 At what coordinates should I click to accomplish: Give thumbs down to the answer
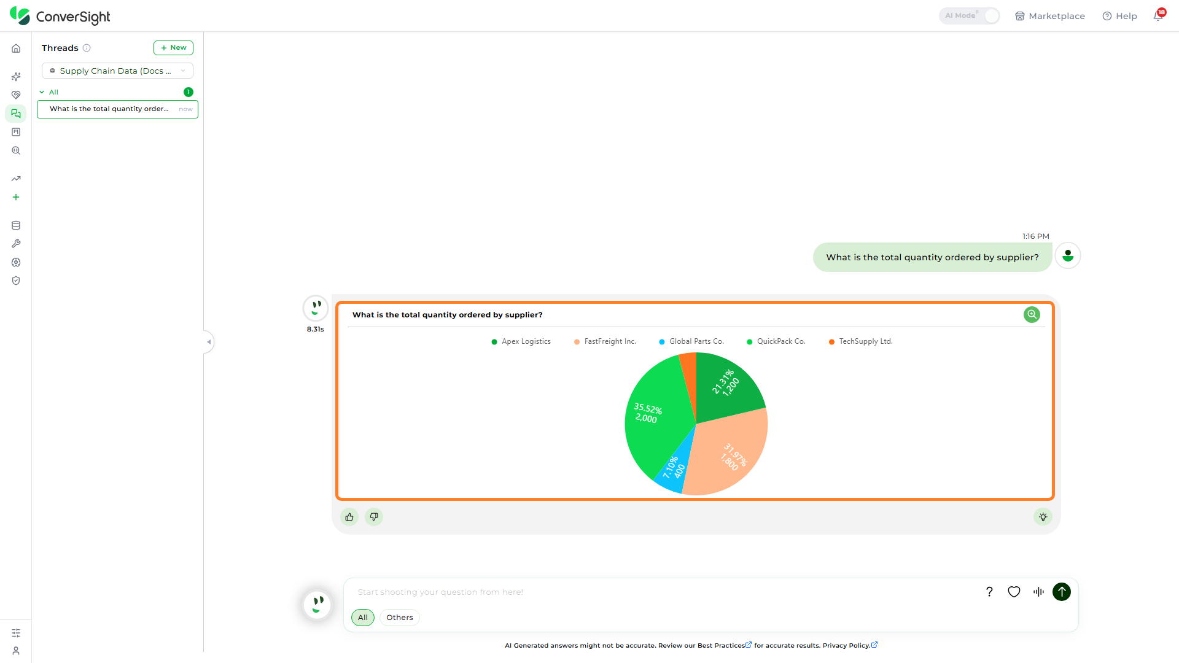(x=374, y=517)
